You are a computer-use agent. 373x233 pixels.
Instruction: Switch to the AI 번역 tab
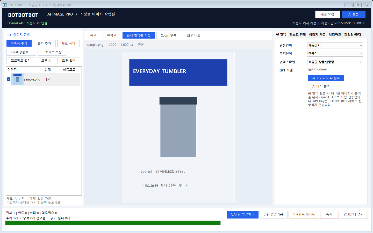(x=281, y=34)
